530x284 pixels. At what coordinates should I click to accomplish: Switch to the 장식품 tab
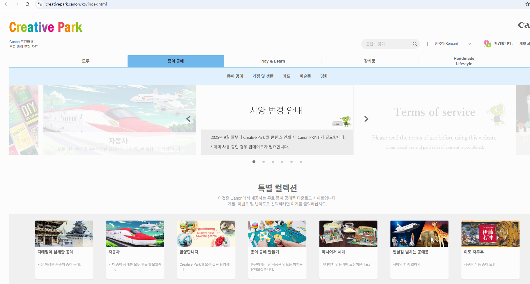coord(370,61)
